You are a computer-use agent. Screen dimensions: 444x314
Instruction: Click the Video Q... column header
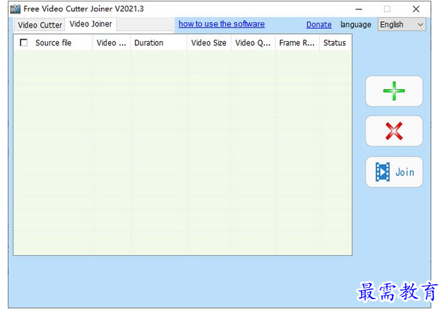point(253,43)
